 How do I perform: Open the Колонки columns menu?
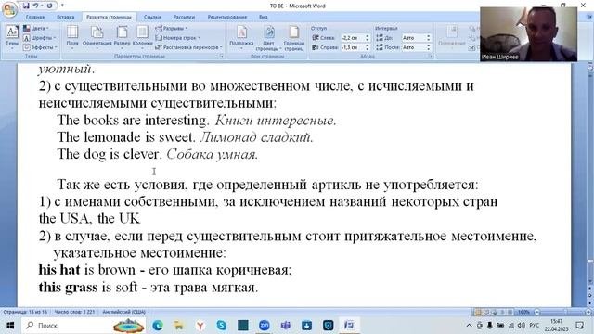pyautogui.click(x=142, y=38)
